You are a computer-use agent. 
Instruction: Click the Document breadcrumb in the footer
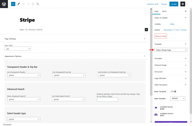7,124
